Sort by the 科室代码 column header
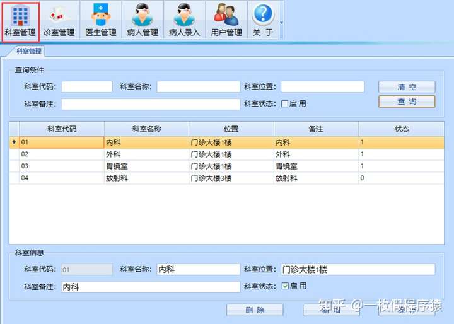 coord(62,129)
